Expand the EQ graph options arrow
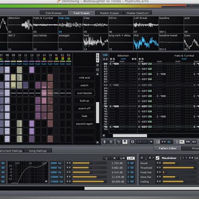The image size is (199, 199). coord(46,181)
